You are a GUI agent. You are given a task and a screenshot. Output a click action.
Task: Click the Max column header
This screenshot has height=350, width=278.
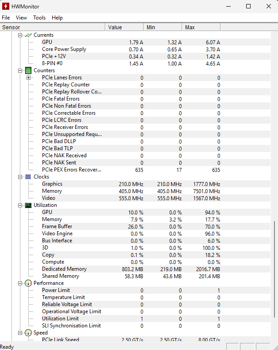click(x=202, y=27)
